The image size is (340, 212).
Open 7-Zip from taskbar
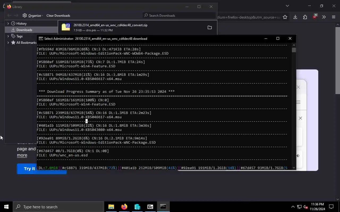point(150,207)
